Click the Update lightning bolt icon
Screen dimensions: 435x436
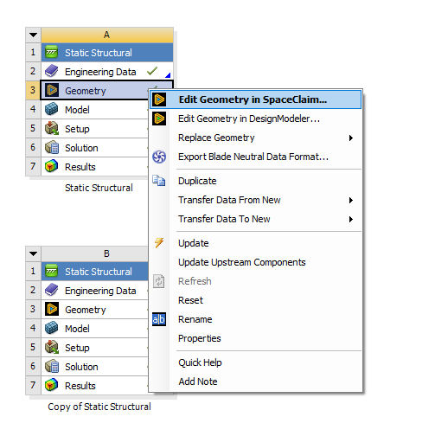(x=159, y=243)
